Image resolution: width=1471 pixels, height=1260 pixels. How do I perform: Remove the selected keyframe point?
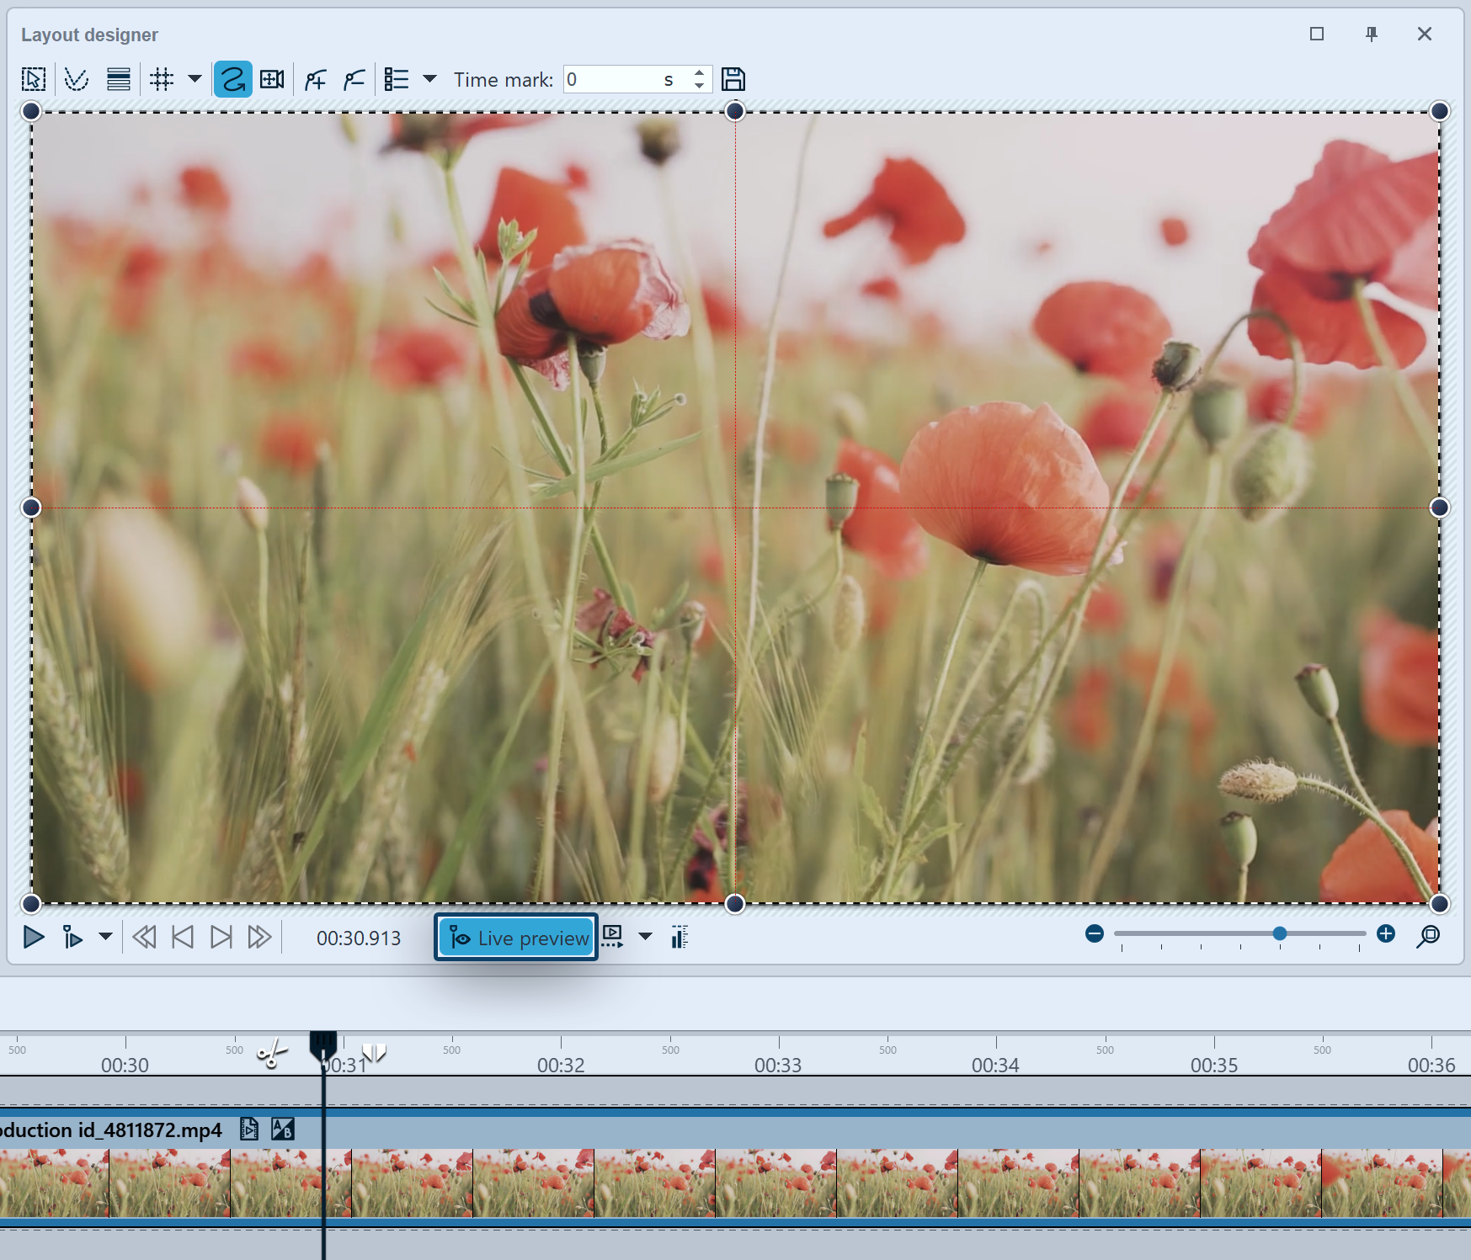354,79
